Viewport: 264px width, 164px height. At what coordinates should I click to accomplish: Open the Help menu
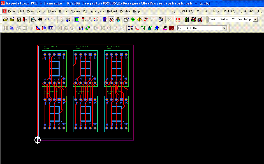click(136, 11)
